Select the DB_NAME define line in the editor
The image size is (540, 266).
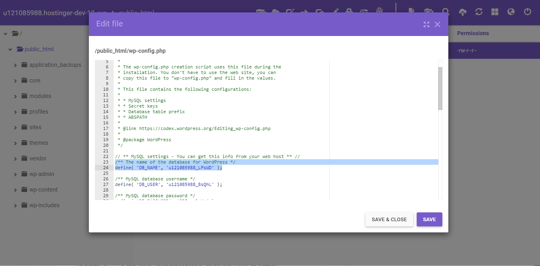[x=168, y=167]
